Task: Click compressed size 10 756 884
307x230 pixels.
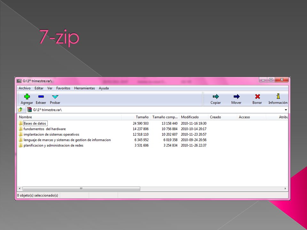Action: [x=169, y=129]
